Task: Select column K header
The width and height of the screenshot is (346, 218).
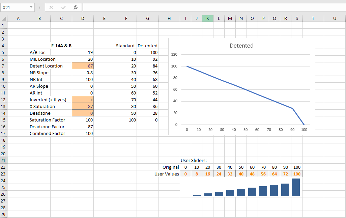Action: 208,19
